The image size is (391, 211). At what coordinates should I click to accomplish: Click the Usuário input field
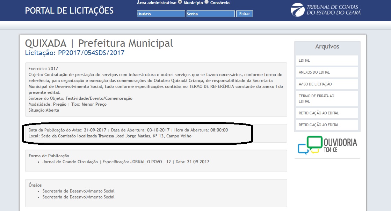click(161, 14)
